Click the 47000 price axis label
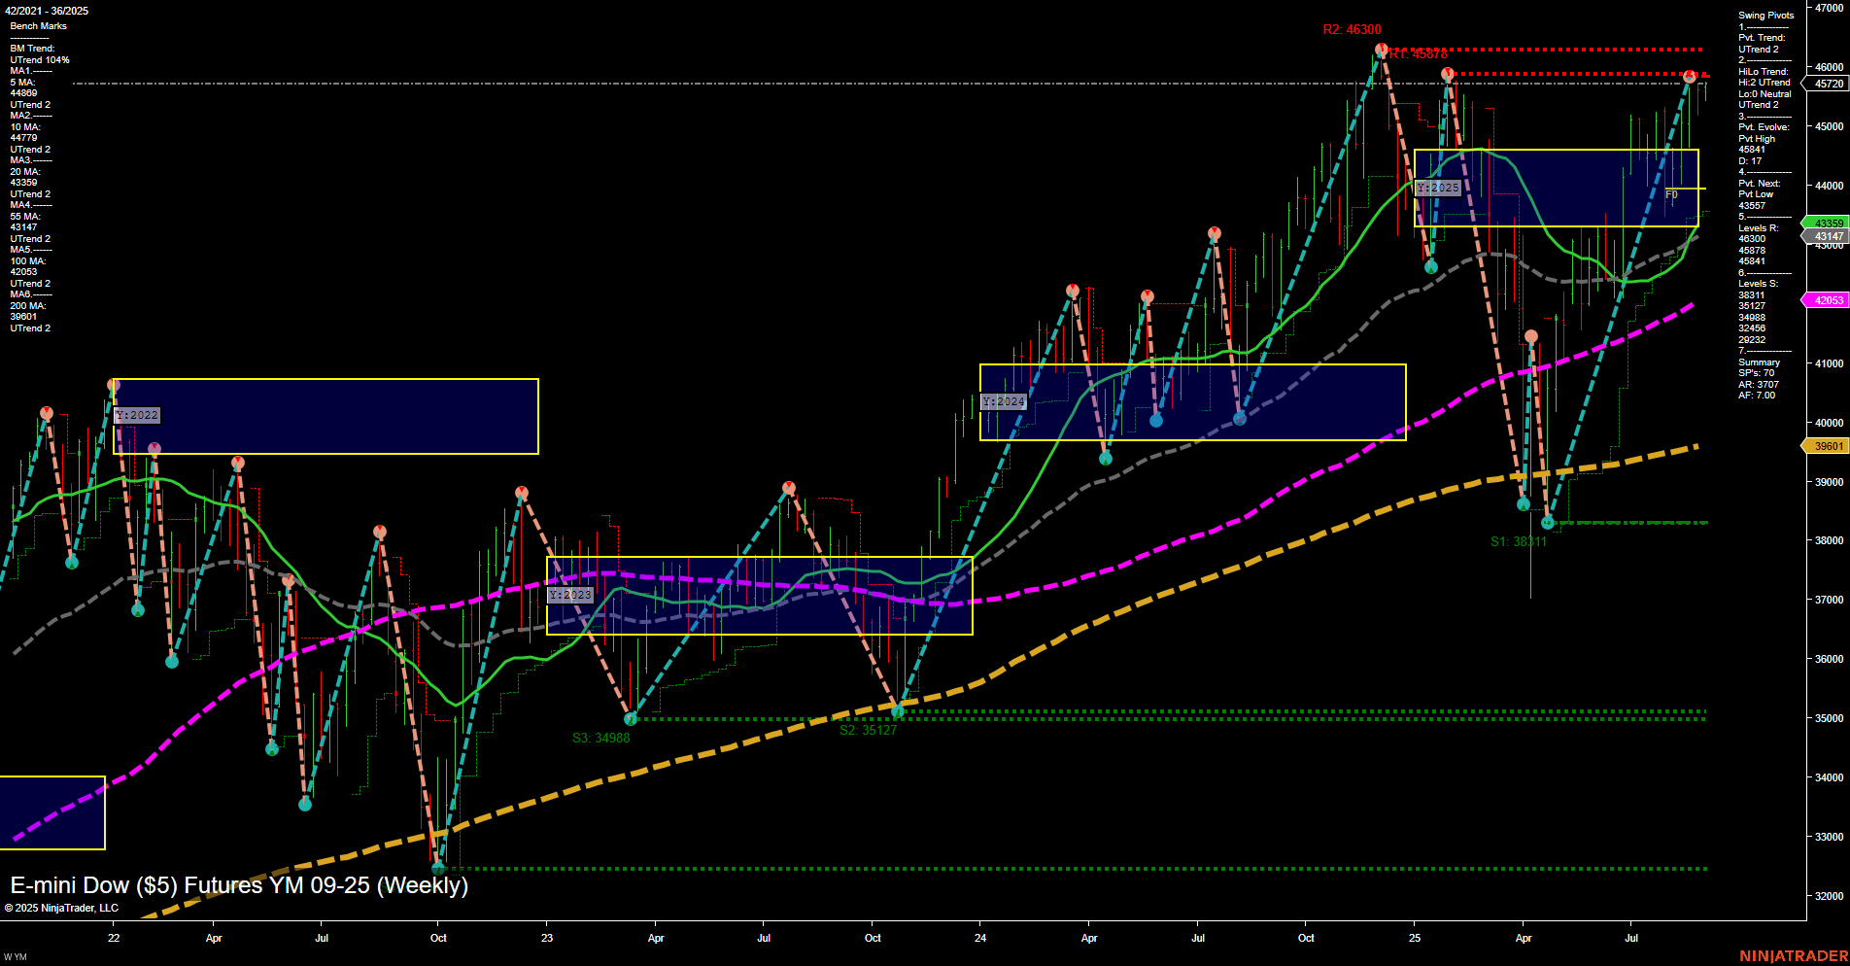1850x966 pixels. click(1828, 8)
